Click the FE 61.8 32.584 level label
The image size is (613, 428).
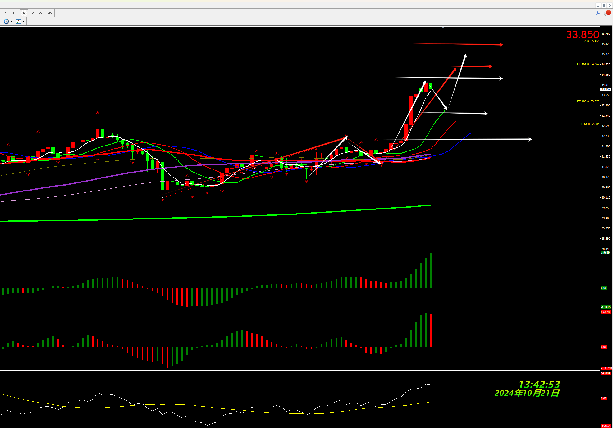tap(589, 124)
